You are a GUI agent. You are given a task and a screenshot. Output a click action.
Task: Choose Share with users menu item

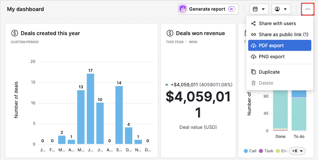point(277,24)
